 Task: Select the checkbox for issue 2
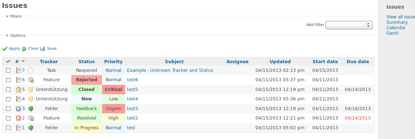tap(8, 118)
